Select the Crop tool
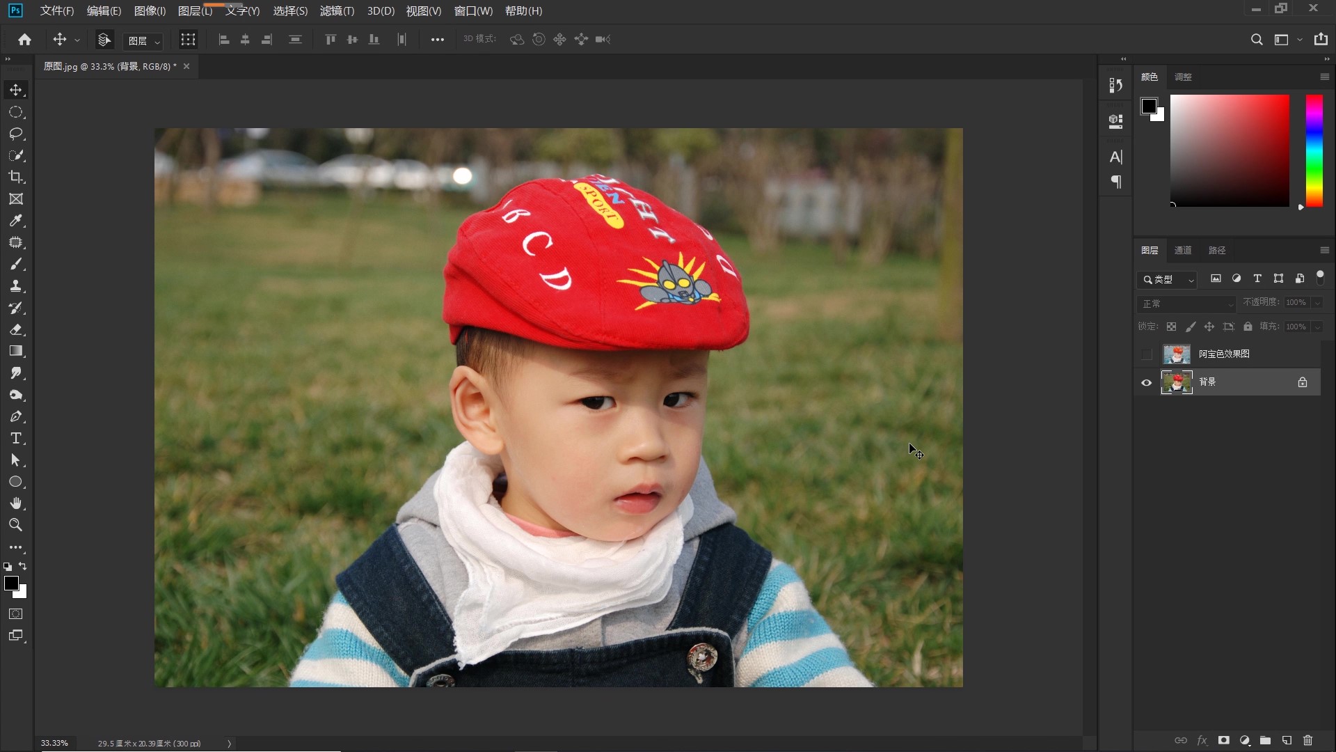The image size is (1336, 752). [16, 177]
